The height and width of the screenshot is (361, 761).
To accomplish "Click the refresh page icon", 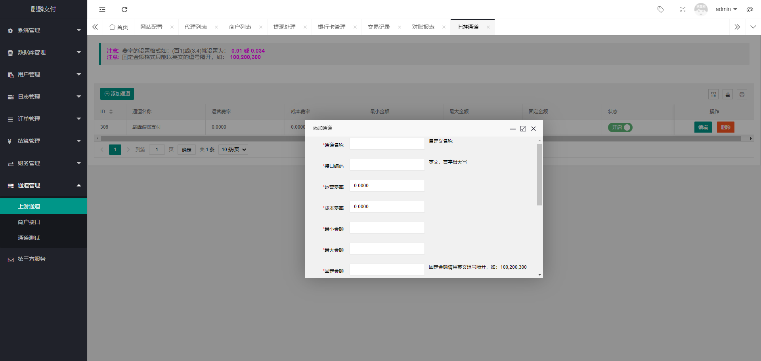I will 124,9.
